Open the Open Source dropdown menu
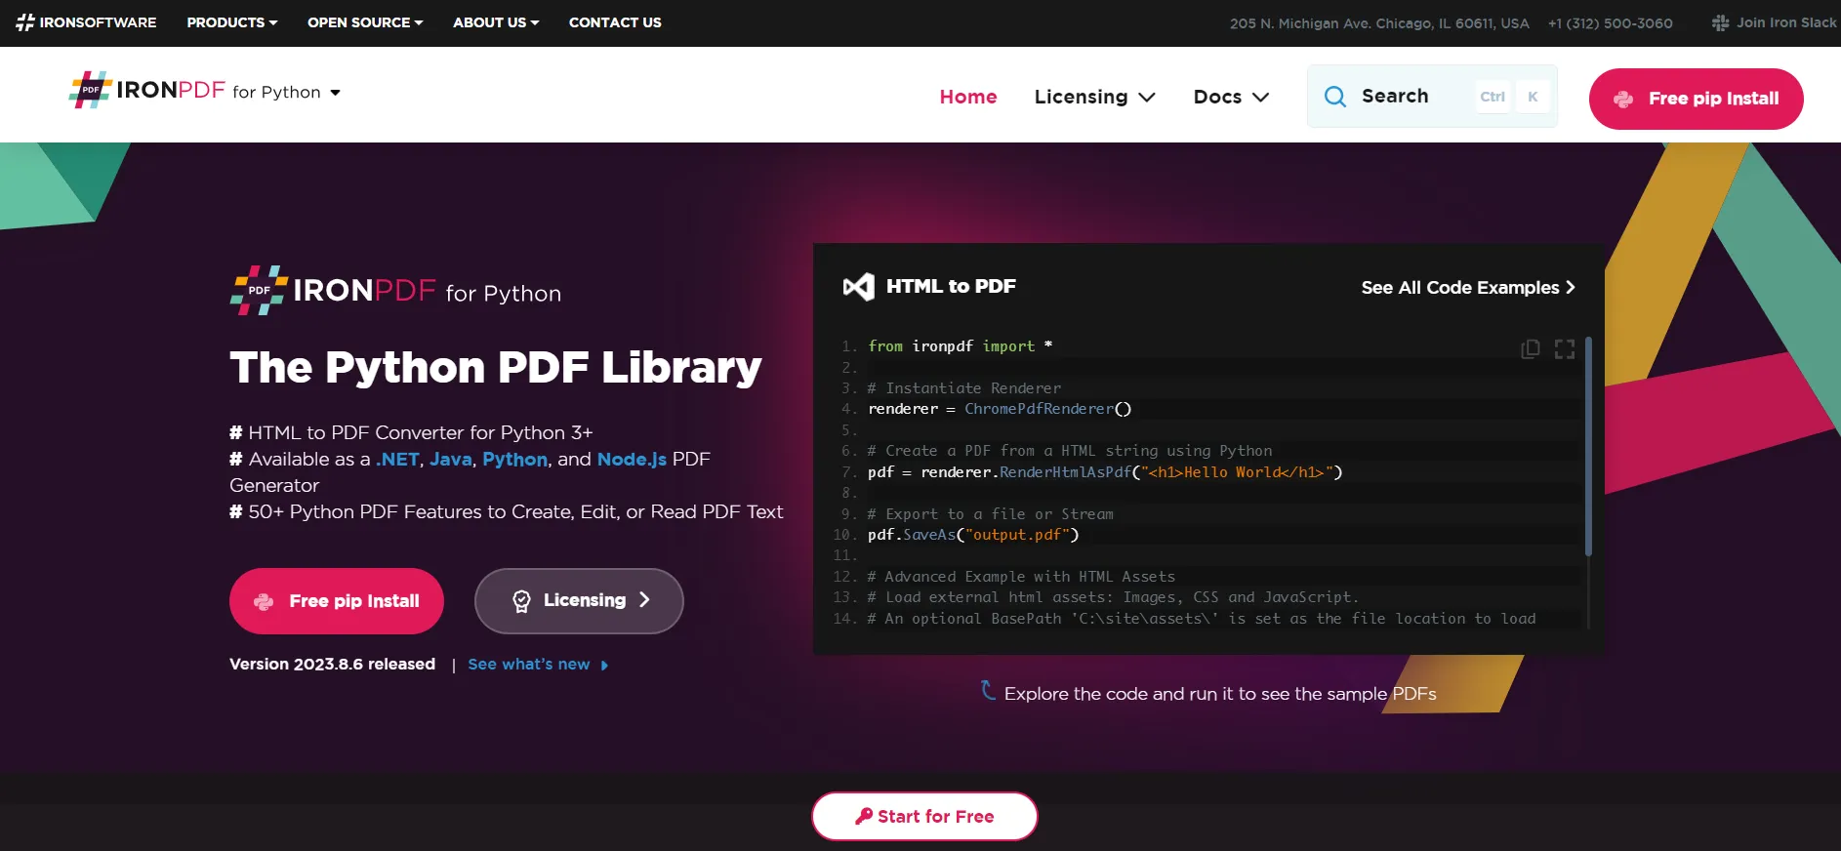 pyautogui.click(x=365, y=22)
